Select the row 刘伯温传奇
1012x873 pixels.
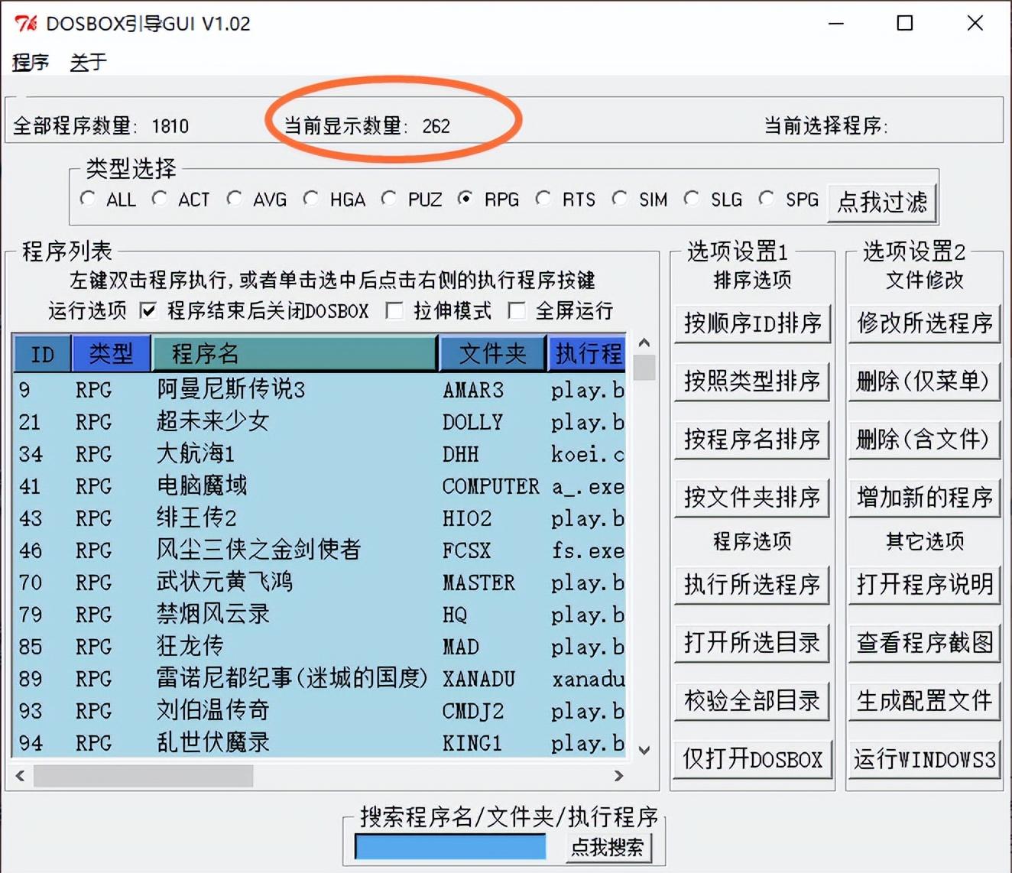(x=319, y=711)
